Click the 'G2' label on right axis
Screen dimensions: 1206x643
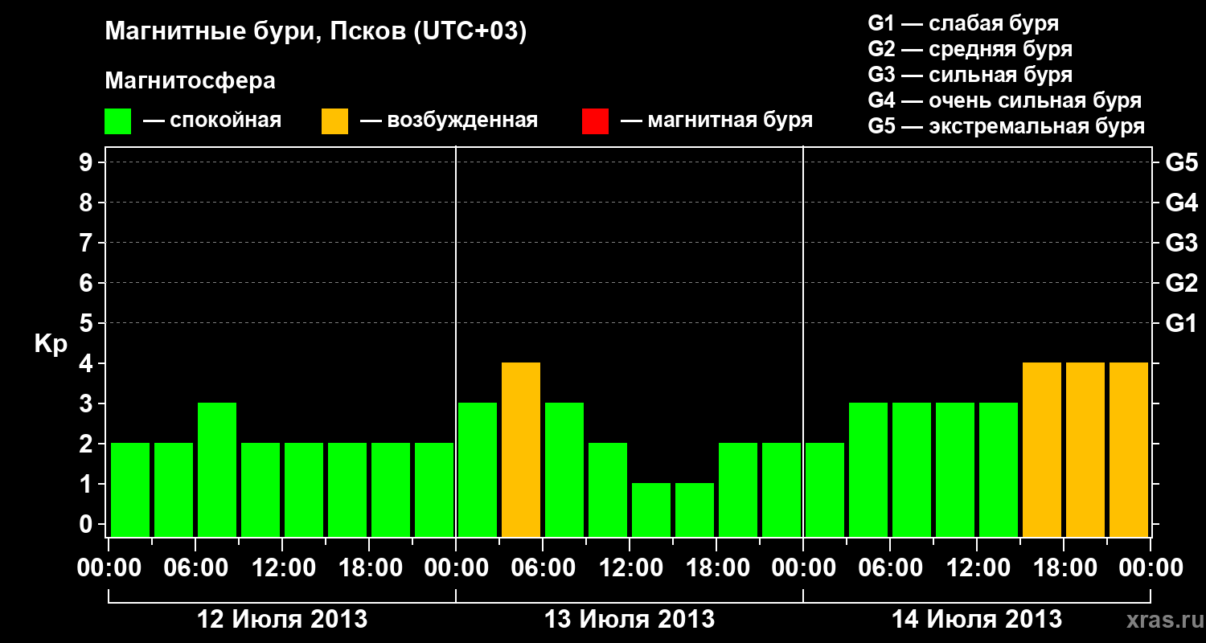[x=1181, y=283]
